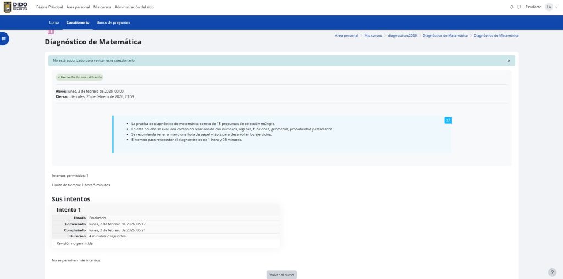Switch to the Curso tab

pyautogui.click(x=54, y=22)
